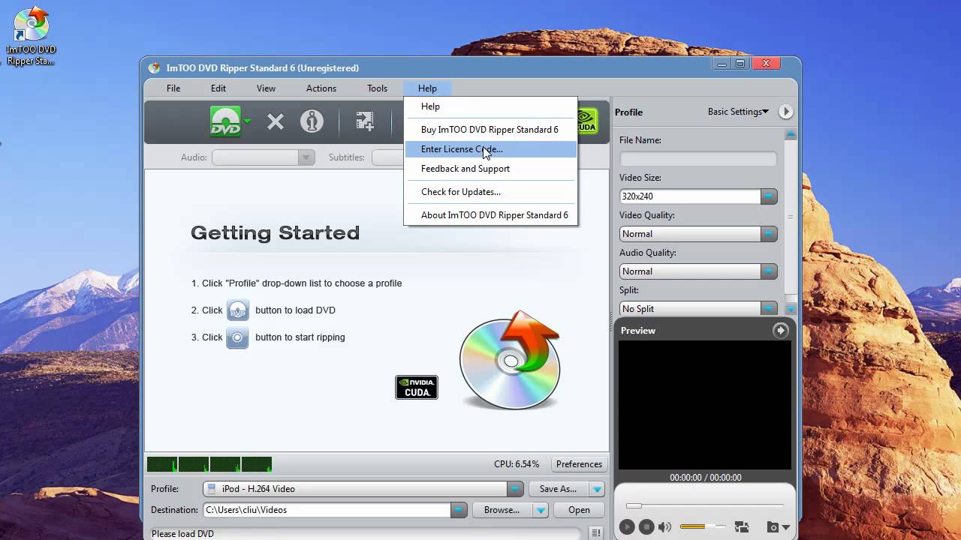Image resolution: width=961 pixels, height=540 pixels.
Task: Click the snapshot camera folder icon
Action: (773, 527)
